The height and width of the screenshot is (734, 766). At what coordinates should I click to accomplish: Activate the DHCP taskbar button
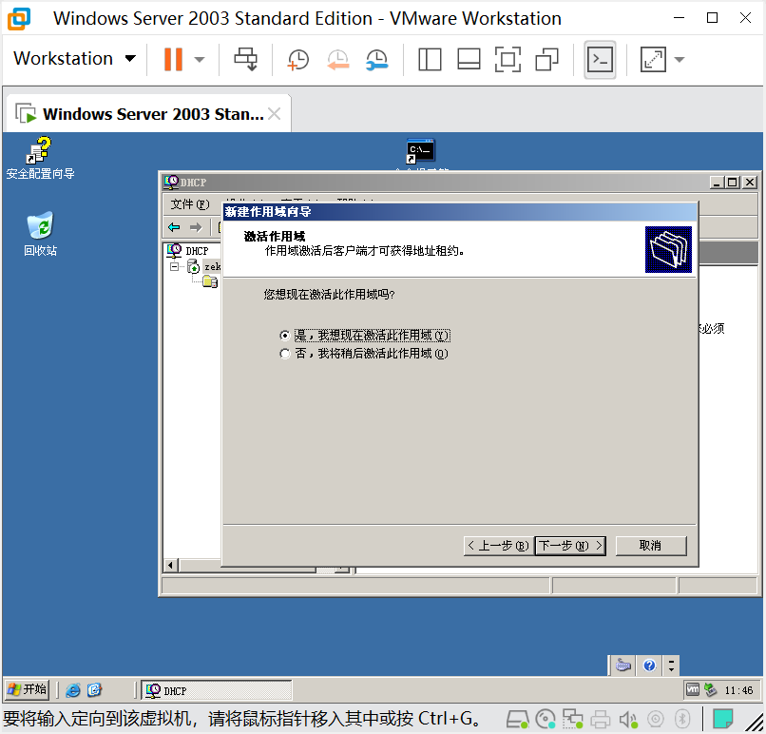click(x=217, y=690)
